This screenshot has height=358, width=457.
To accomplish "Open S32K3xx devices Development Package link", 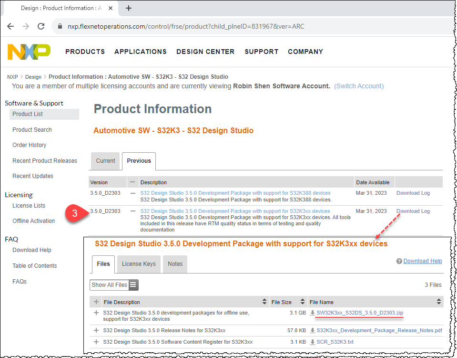I will pos(235,211).
